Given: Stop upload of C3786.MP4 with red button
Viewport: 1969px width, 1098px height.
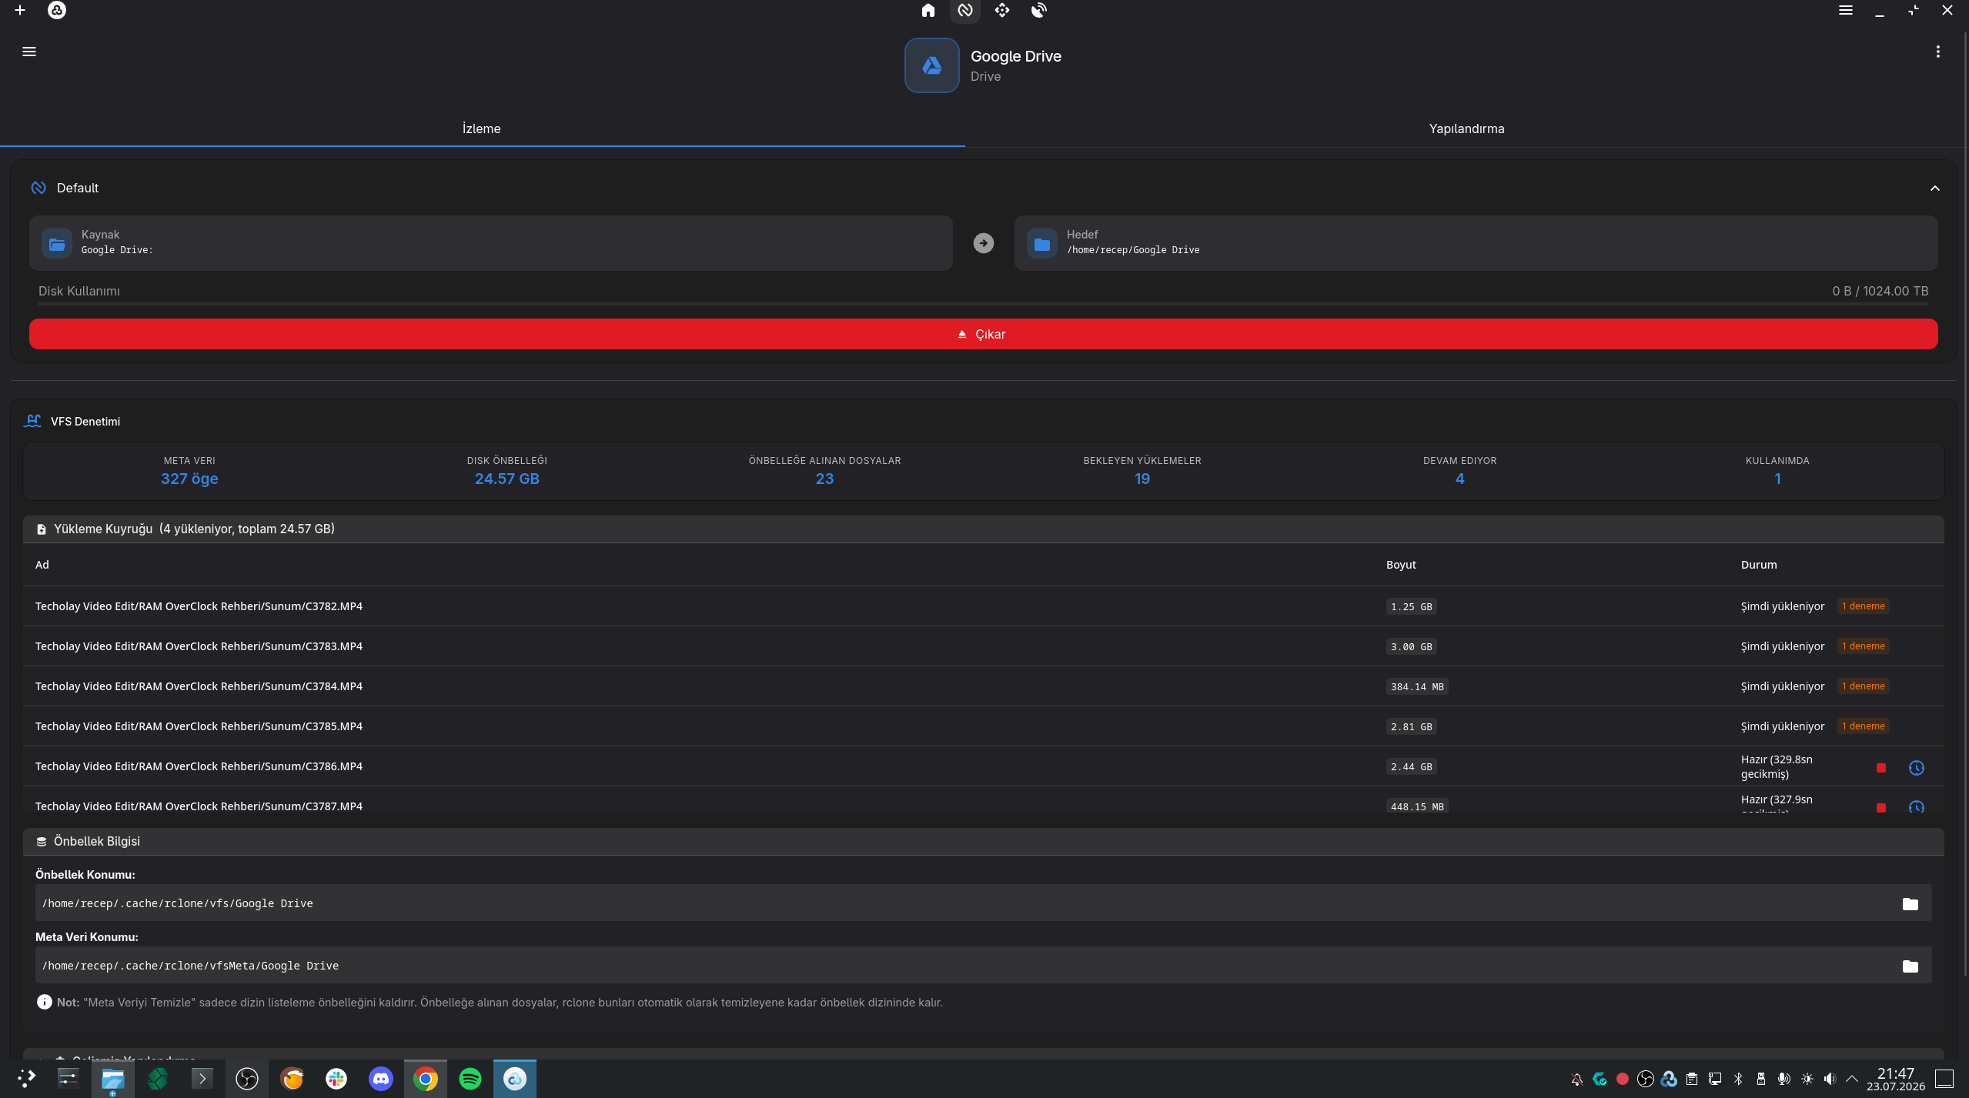Looking at the screenshot, I should (1881, 768).
